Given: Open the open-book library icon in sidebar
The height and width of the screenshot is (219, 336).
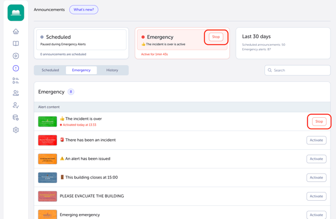Looking at the screenshot, I should coord(16,44).
